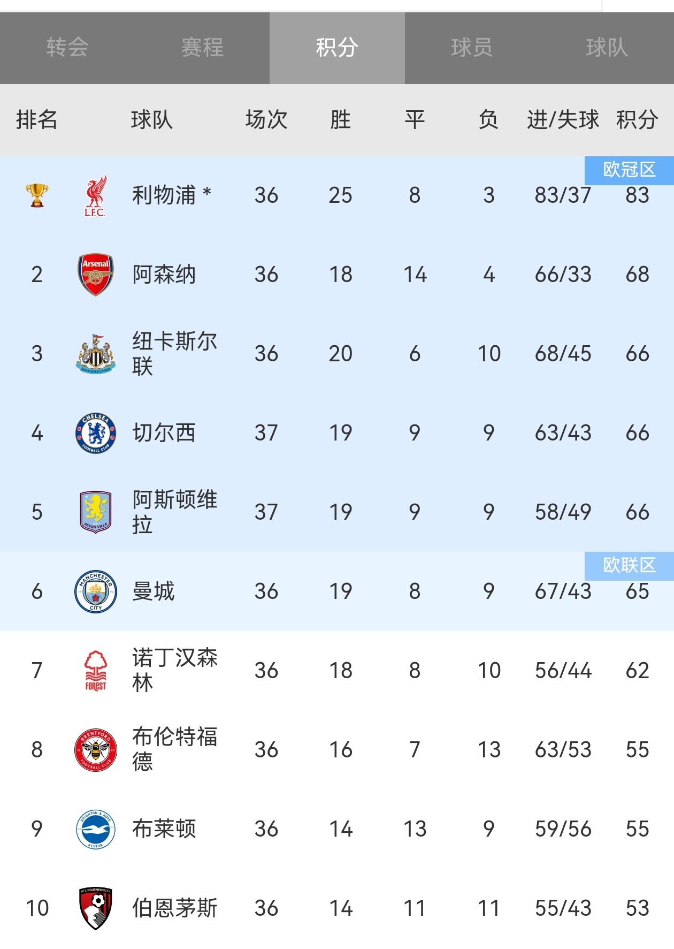This screenshot has height=949, width=674.
Task: Open the 赛程 tab
Action: click(202, 48)
